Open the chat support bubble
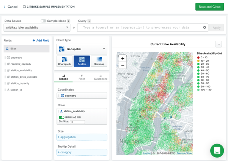Viewport: 228px width, 161px height. [217, 151]
